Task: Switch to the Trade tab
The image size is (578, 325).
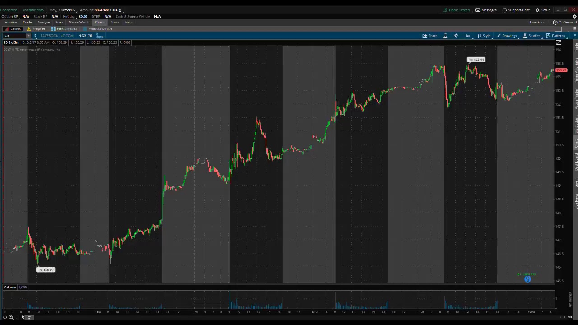Action: pos(28,22)
